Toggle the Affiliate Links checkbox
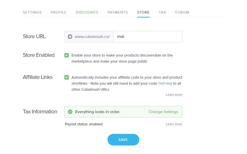 pyautogui.click(x=67, y=77)
